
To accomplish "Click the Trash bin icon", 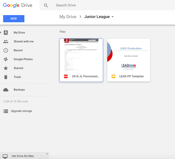I will point(6,77).
